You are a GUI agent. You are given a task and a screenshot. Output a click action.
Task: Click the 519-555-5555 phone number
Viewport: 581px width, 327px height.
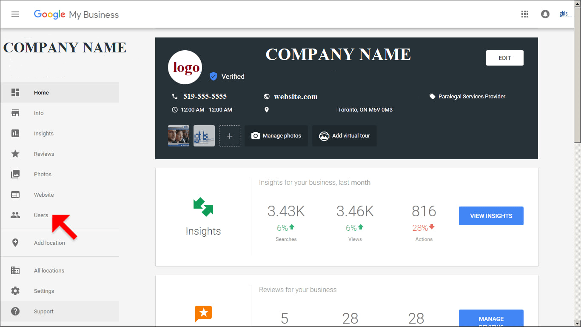tap(205, 96)
